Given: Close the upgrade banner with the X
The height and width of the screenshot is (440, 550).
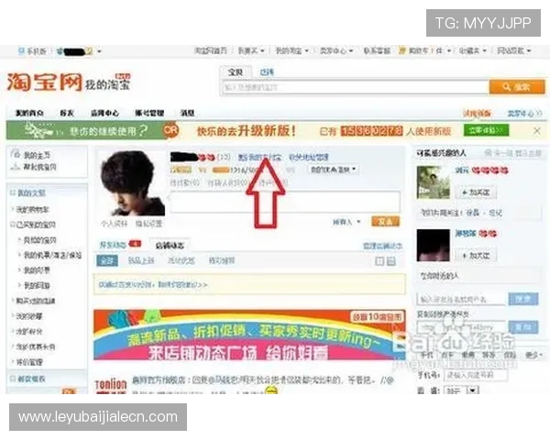Looking at the screenshot, I should [x=536, y=131].
